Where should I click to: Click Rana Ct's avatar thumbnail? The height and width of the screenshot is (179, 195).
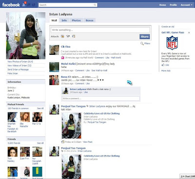click(54, 80)
